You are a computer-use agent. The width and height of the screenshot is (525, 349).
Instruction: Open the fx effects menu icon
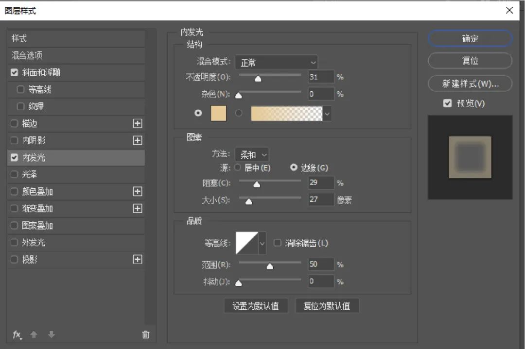17,334
